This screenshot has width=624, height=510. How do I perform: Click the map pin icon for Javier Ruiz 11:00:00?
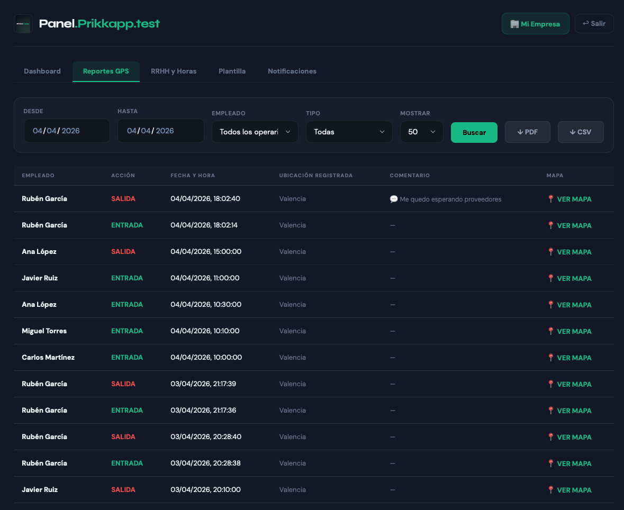click(x=550, y=278)
